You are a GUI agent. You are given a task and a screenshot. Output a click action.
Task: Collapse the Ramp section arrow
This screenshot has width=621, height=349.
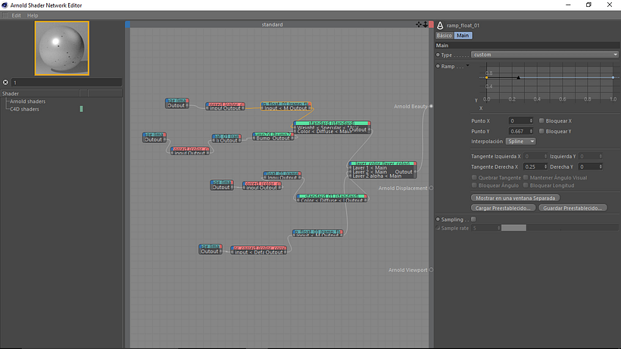[x=438, y=67]
